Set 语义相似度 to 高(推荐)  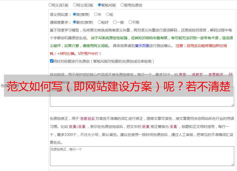[74, 14]
